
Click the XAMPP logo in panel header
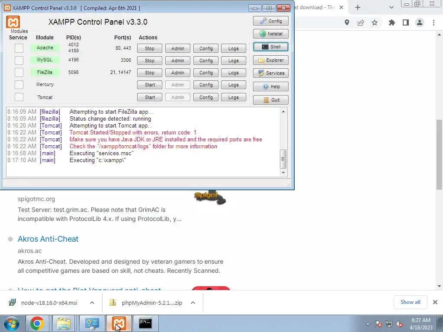pyautogui.click(x=13, y=22)
